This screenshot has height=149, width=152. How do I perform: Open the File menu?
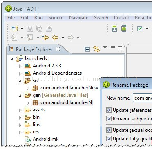(11, 18)
